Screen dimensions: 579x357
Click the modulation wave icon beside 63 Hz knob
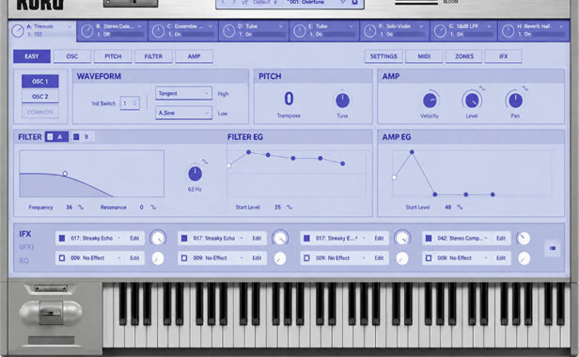[x=205, y=162]
